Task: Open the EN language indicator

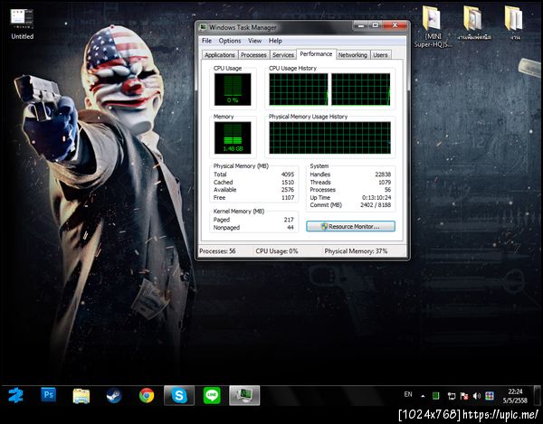Action: click(407, 395)
